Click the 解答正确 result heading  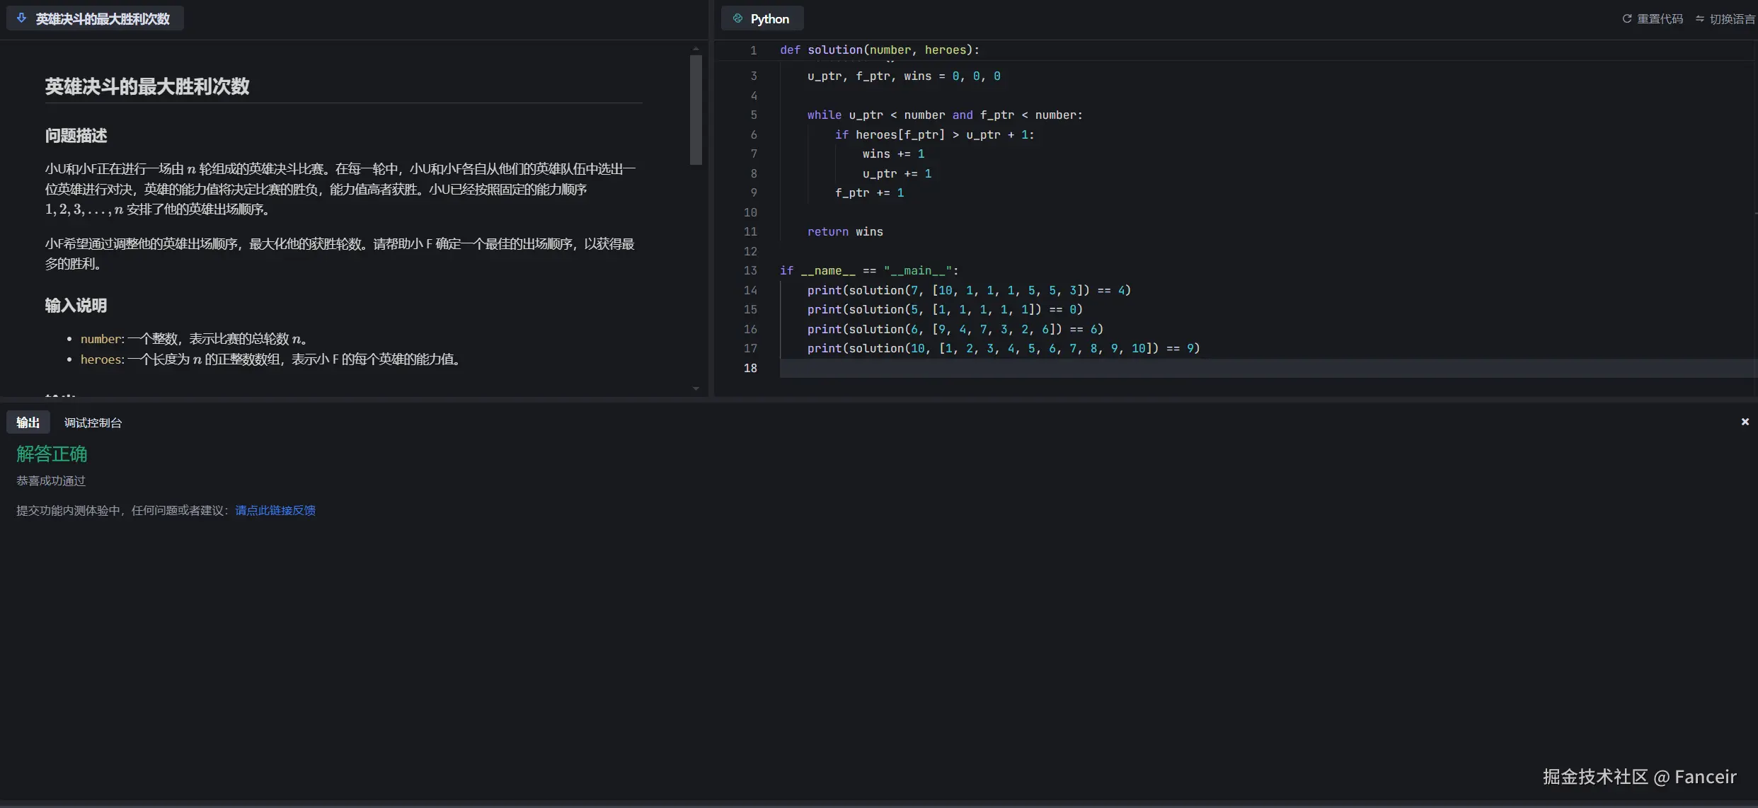tap(52, 454)
